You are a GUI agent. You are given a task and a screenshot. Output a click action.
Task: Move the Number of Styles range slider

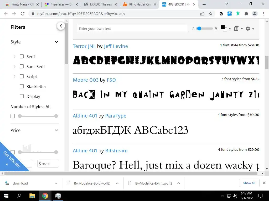(x=38, y=116)
